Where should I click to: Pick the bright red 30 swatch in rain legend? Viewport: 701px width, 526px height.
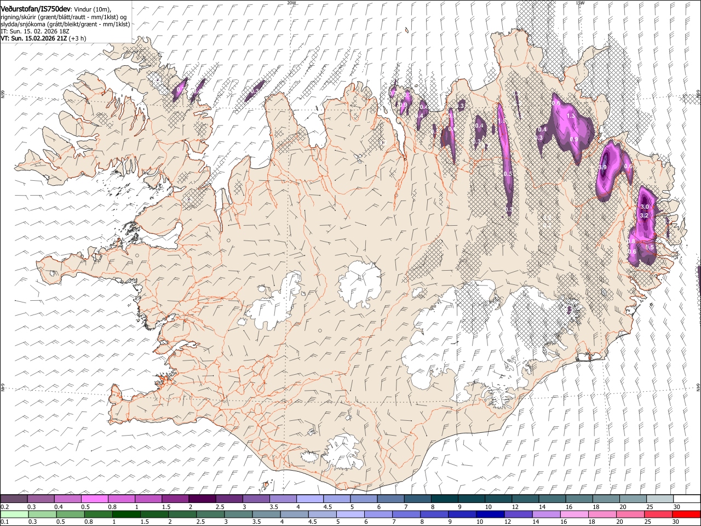coord(686,514)
